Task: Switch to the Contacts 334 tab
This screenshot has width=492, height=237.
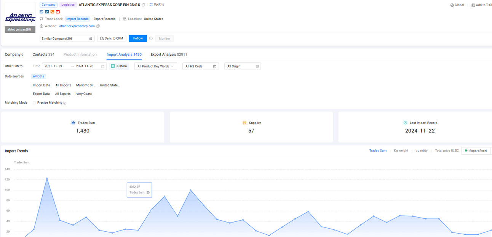Action: click(43, 54)
